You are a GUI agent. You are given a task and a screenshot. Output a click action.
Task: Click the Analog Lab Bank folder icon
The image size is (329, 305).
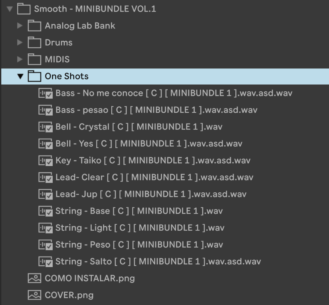click(x=35, y=26)
